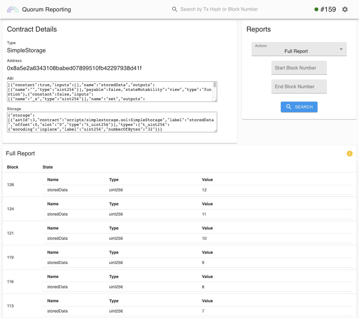The height and width of the screenshot is (318, 359).
Task: Select the block 126 row
Action: click(11, 185)
